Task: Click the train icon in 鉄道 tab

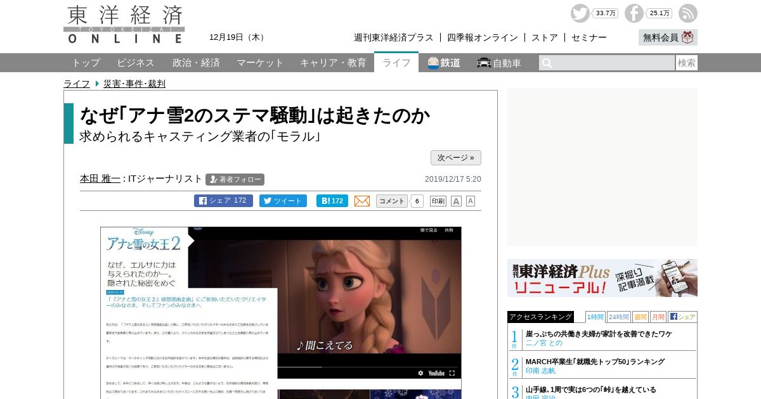Action: tap(433, 63)
